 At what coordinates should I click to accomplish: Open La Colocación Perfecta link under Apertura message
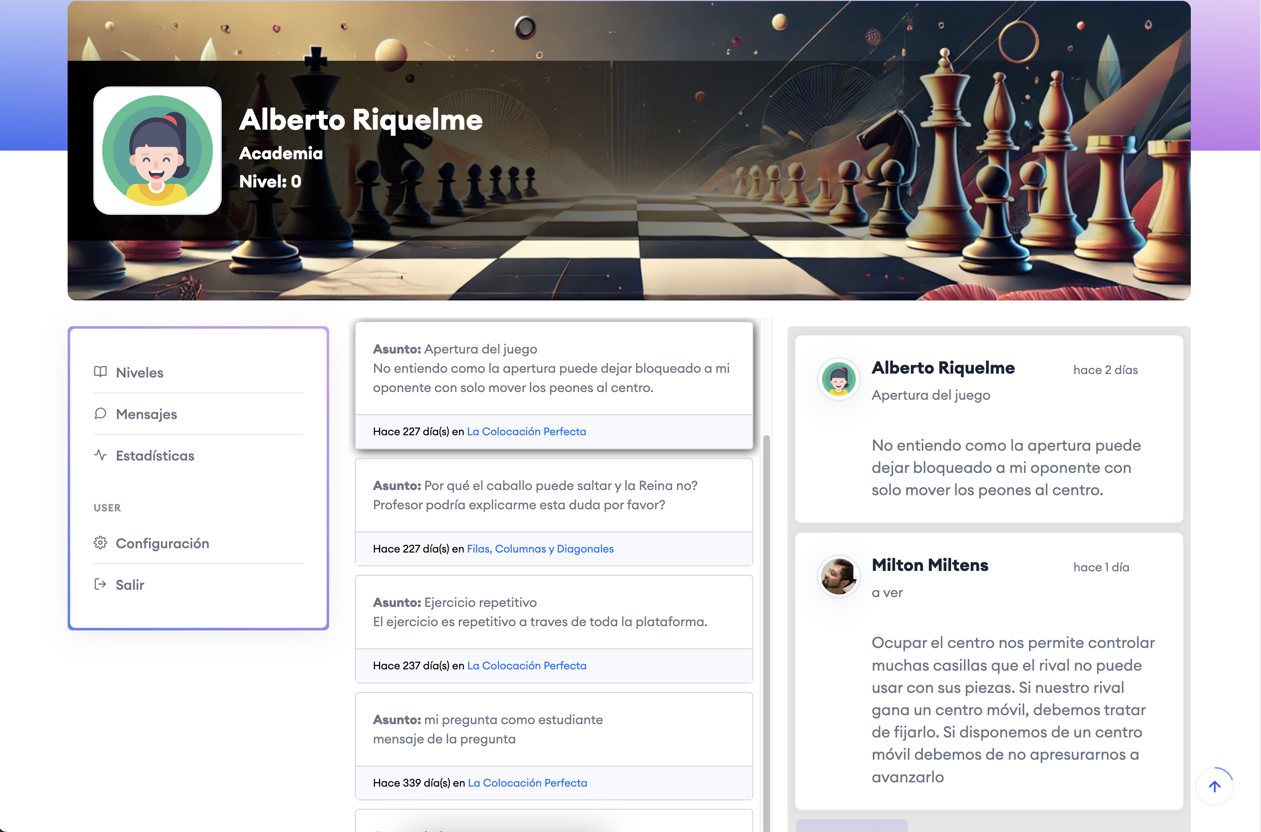tap(526, 431)
